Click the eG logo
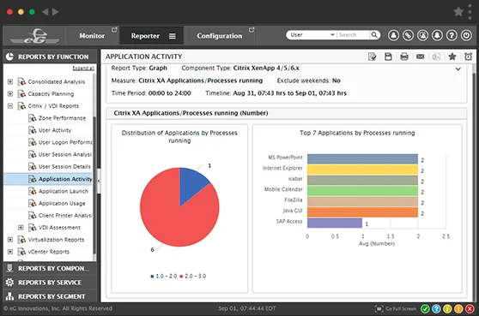 point(34,36)
